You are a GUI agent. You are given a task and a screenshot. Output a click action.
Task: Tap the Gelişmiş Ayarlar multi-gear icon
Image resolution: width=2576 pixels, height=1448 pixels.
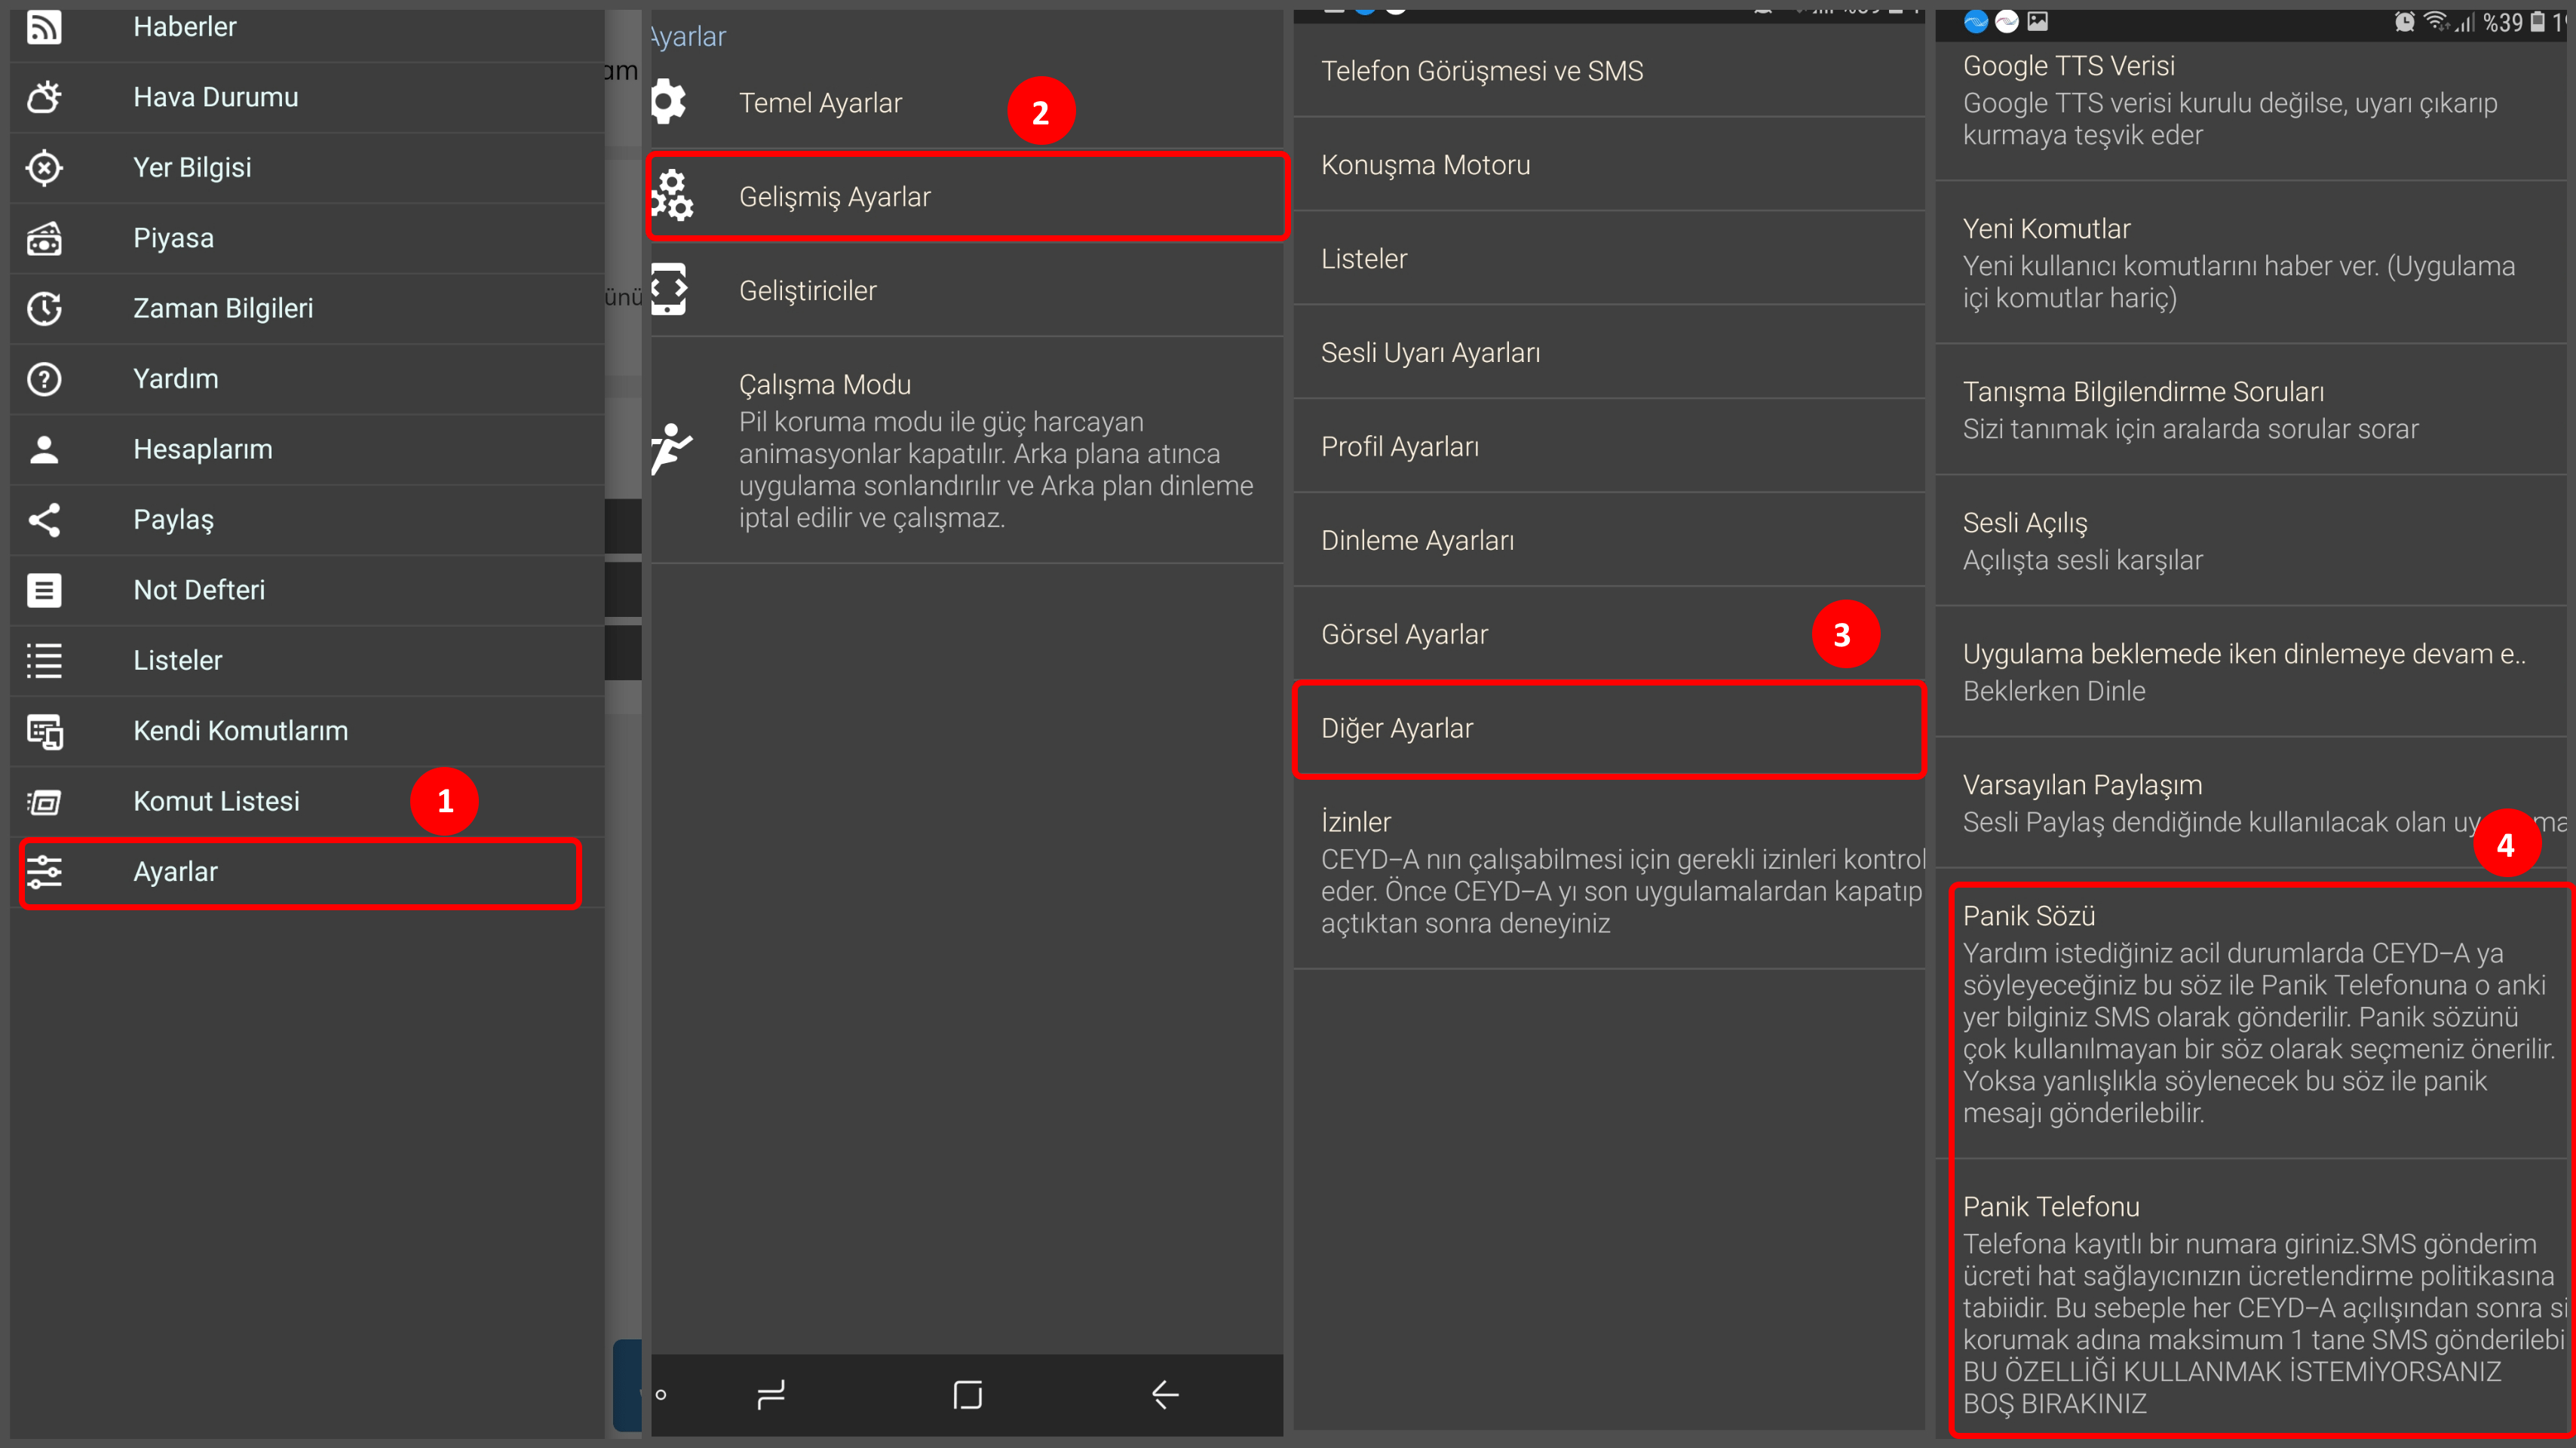coord(672,196)
